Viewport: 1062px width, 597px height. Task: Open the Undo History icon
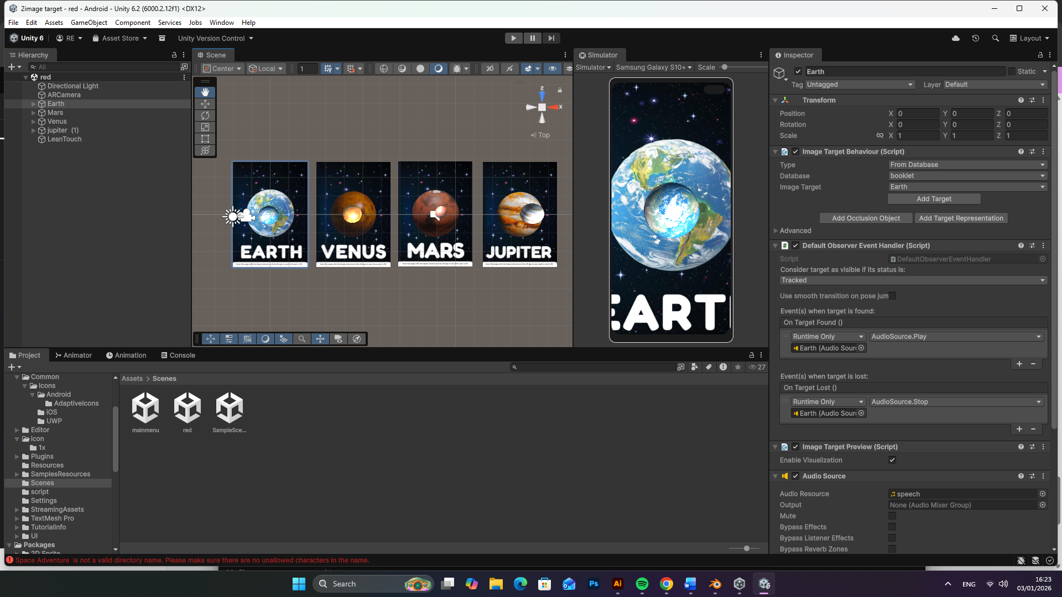[976, 38]
